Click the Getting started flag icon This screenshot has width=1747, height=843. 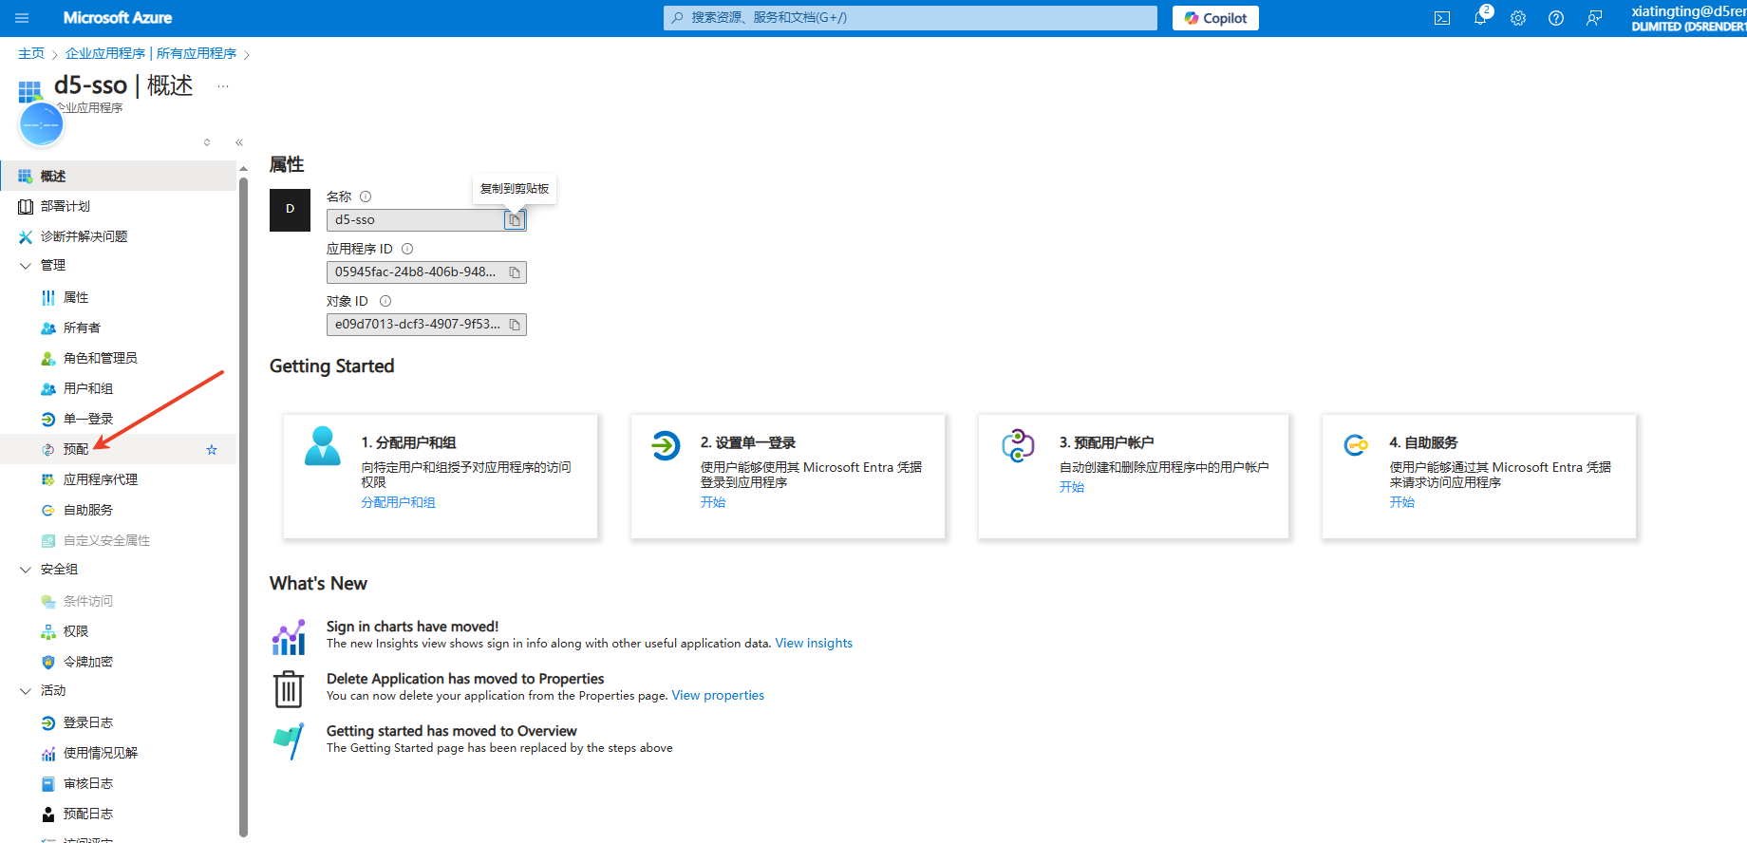click(x=289, y=741)
